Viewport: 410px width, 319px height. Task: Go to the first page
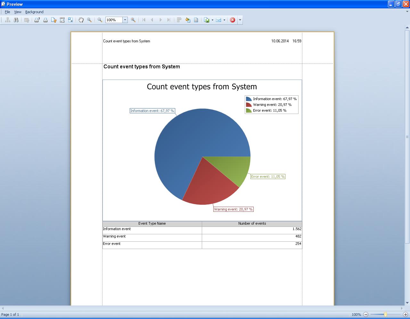144,20
